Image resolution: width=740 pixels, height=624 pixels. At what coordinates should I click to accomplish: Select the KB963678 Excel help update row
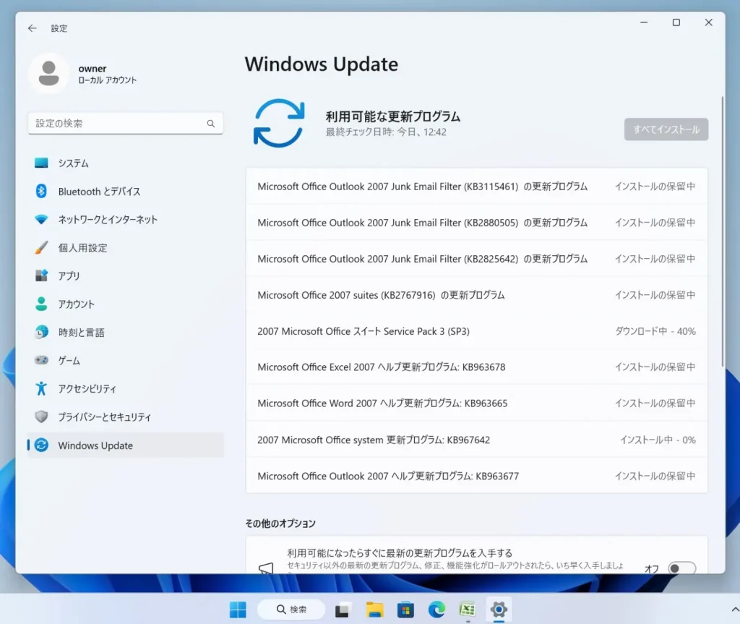pyautogui.click(x=477, y=367)
